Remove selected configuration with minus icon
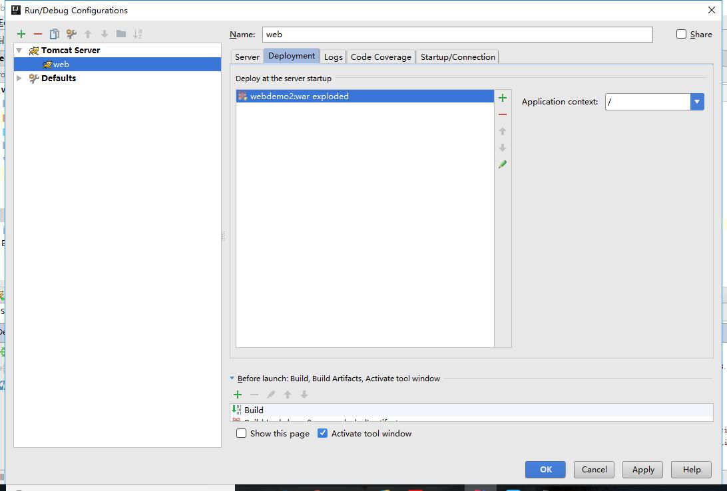Image resolution: width=727 pixels, height=491 pixels. (37, 34)
